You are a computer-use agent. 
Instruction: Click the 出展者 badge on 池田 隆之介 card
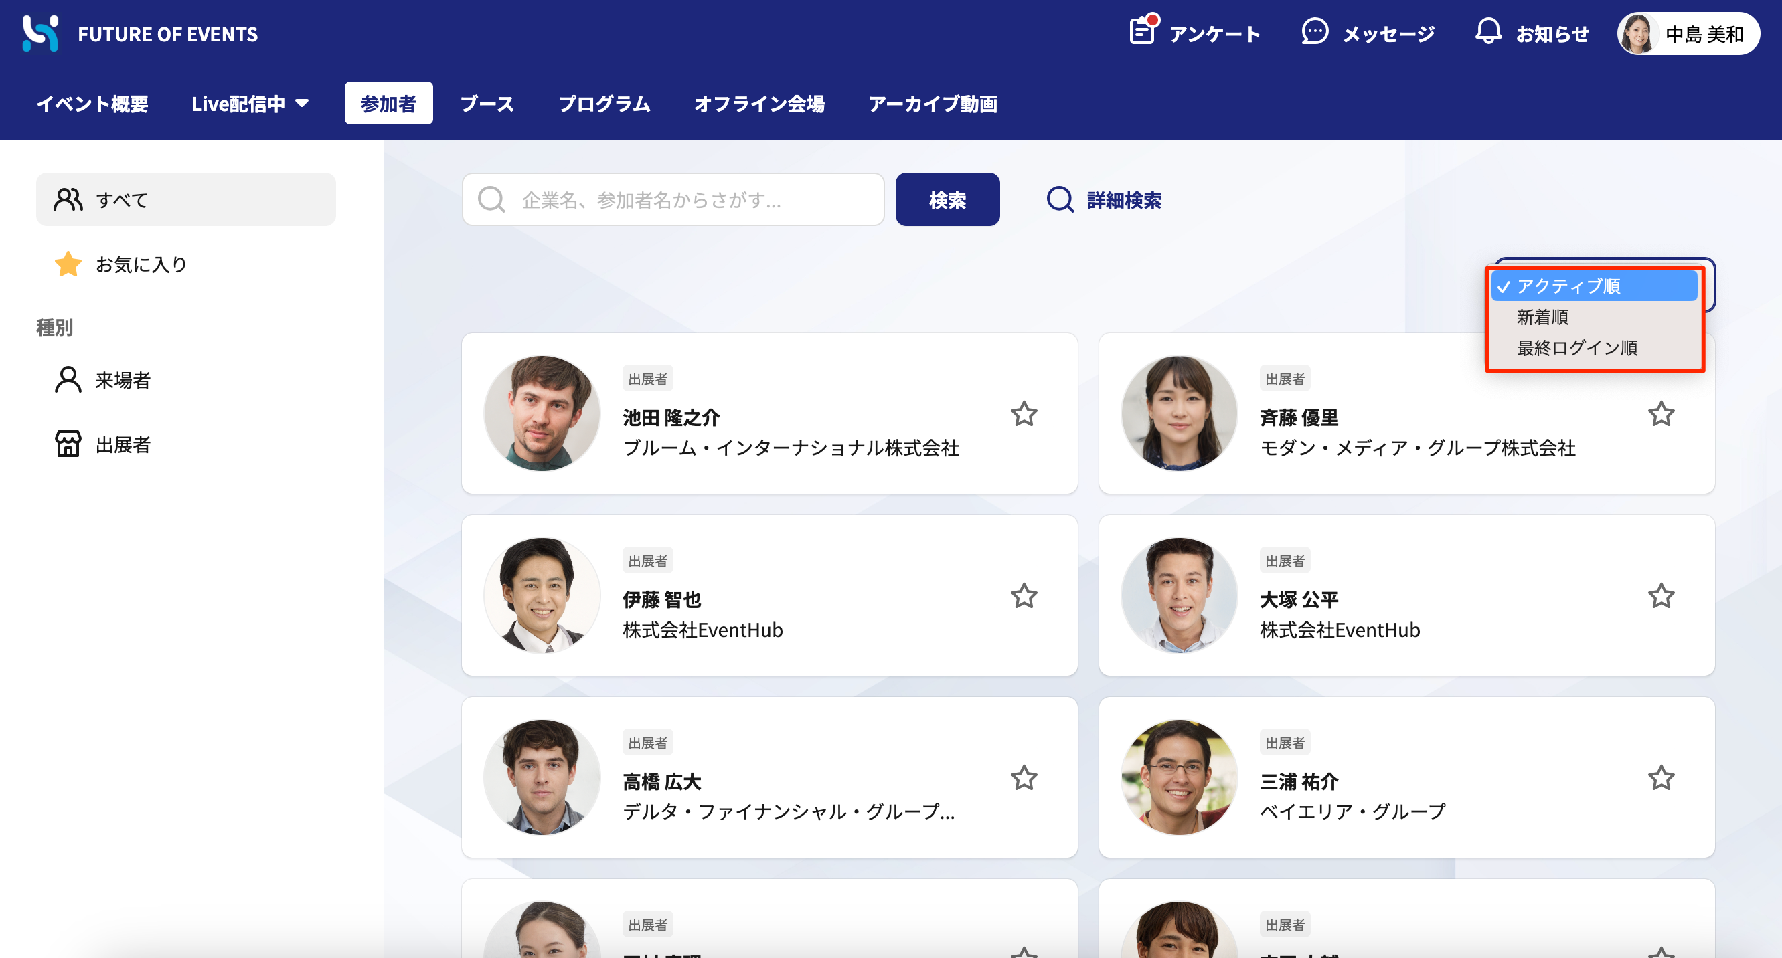(647, 379)
